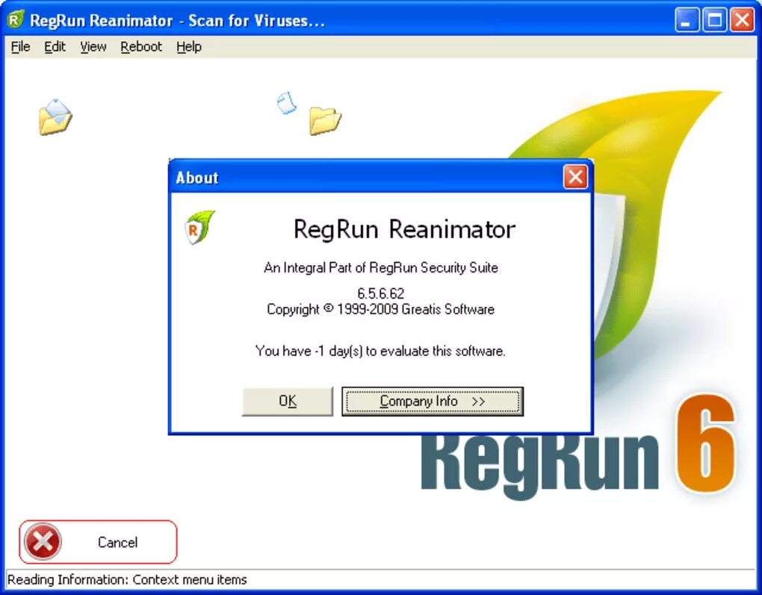The image size is (762, 595).
Task: Click the red X Cancel icon
Action: click(43, 541)
